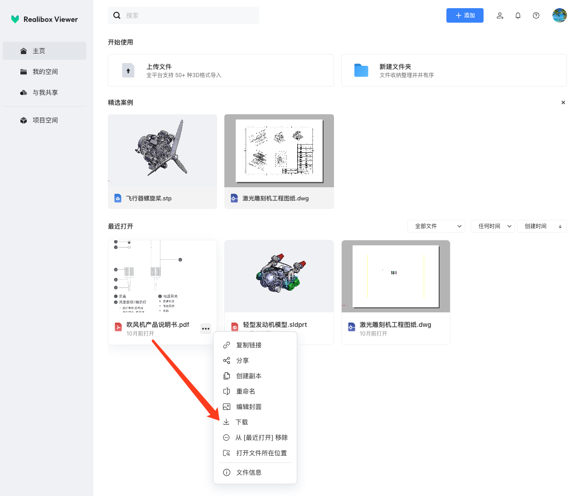Click the 轻型发动机模型.sldprt file name
Screen dimensions: 581x496
pos(275,325)
